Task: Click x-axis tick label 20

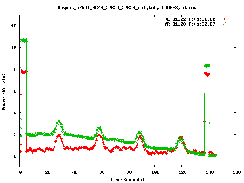Action: [x=48, y=172]
